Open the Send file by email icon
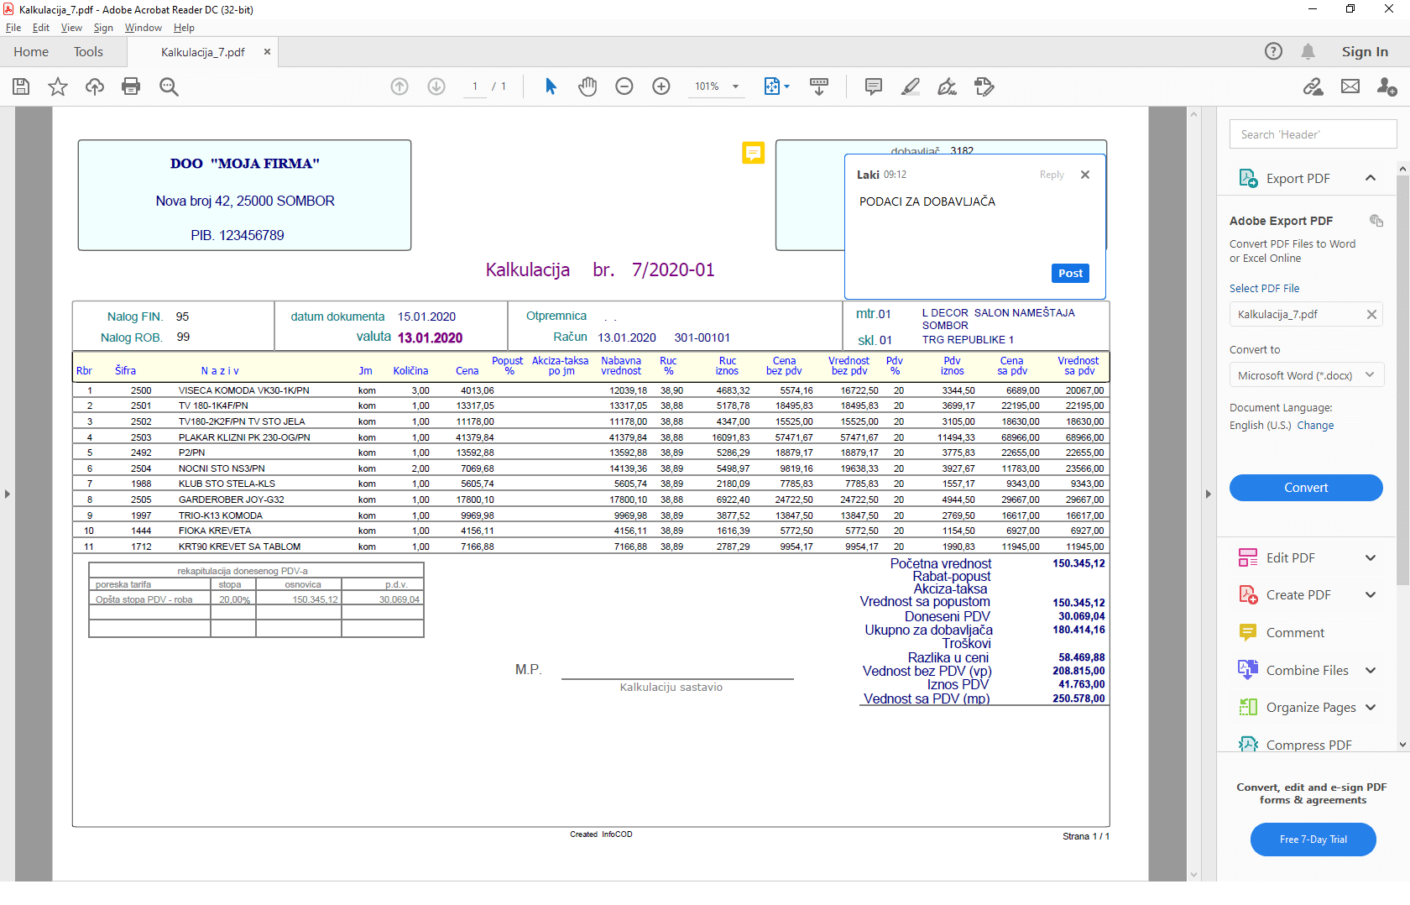Image resolution: width=1410 pixels, height=905 pixels. coord(1350,86)
